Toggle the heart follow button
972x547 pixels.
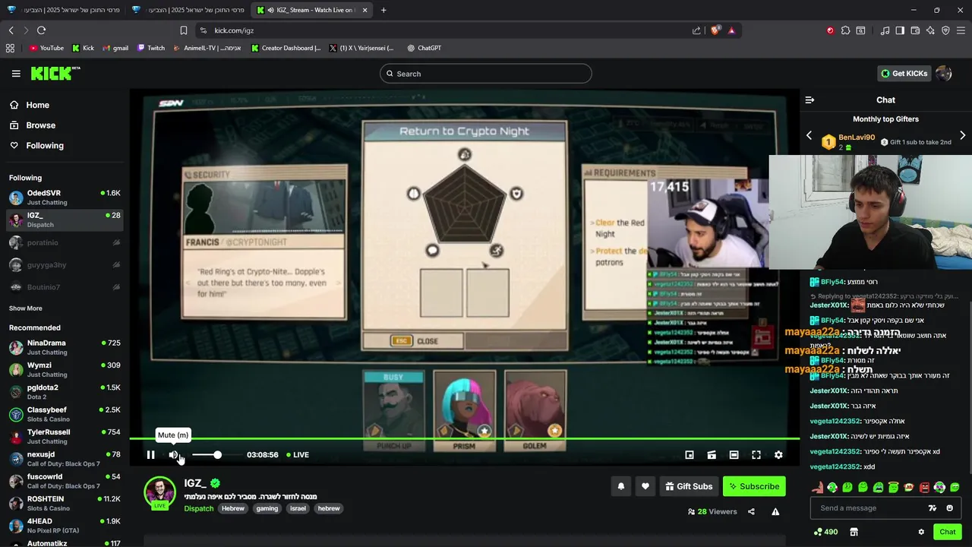pos(645,486)
